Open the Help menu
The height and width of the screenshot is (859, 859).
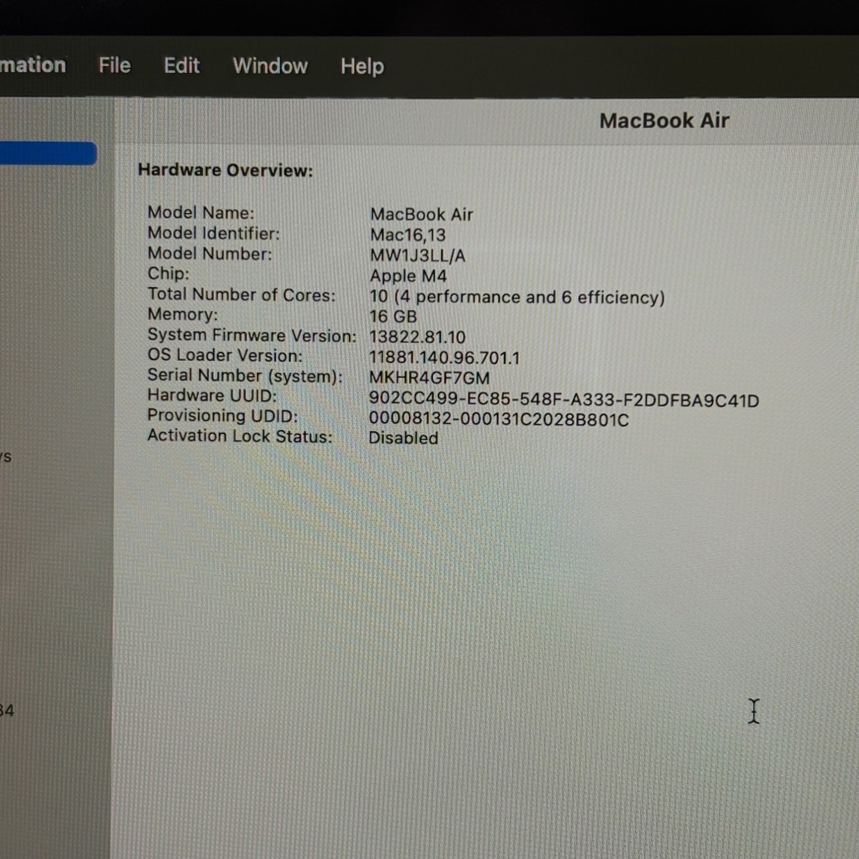pyautogui.click(x=362, y=67)
